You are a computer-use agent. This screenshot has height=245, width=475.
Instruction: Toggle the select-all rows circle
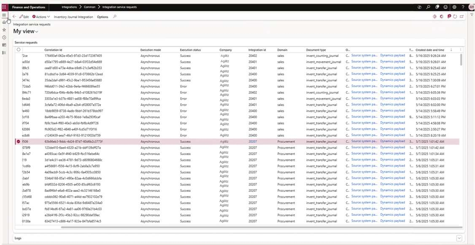19,50
